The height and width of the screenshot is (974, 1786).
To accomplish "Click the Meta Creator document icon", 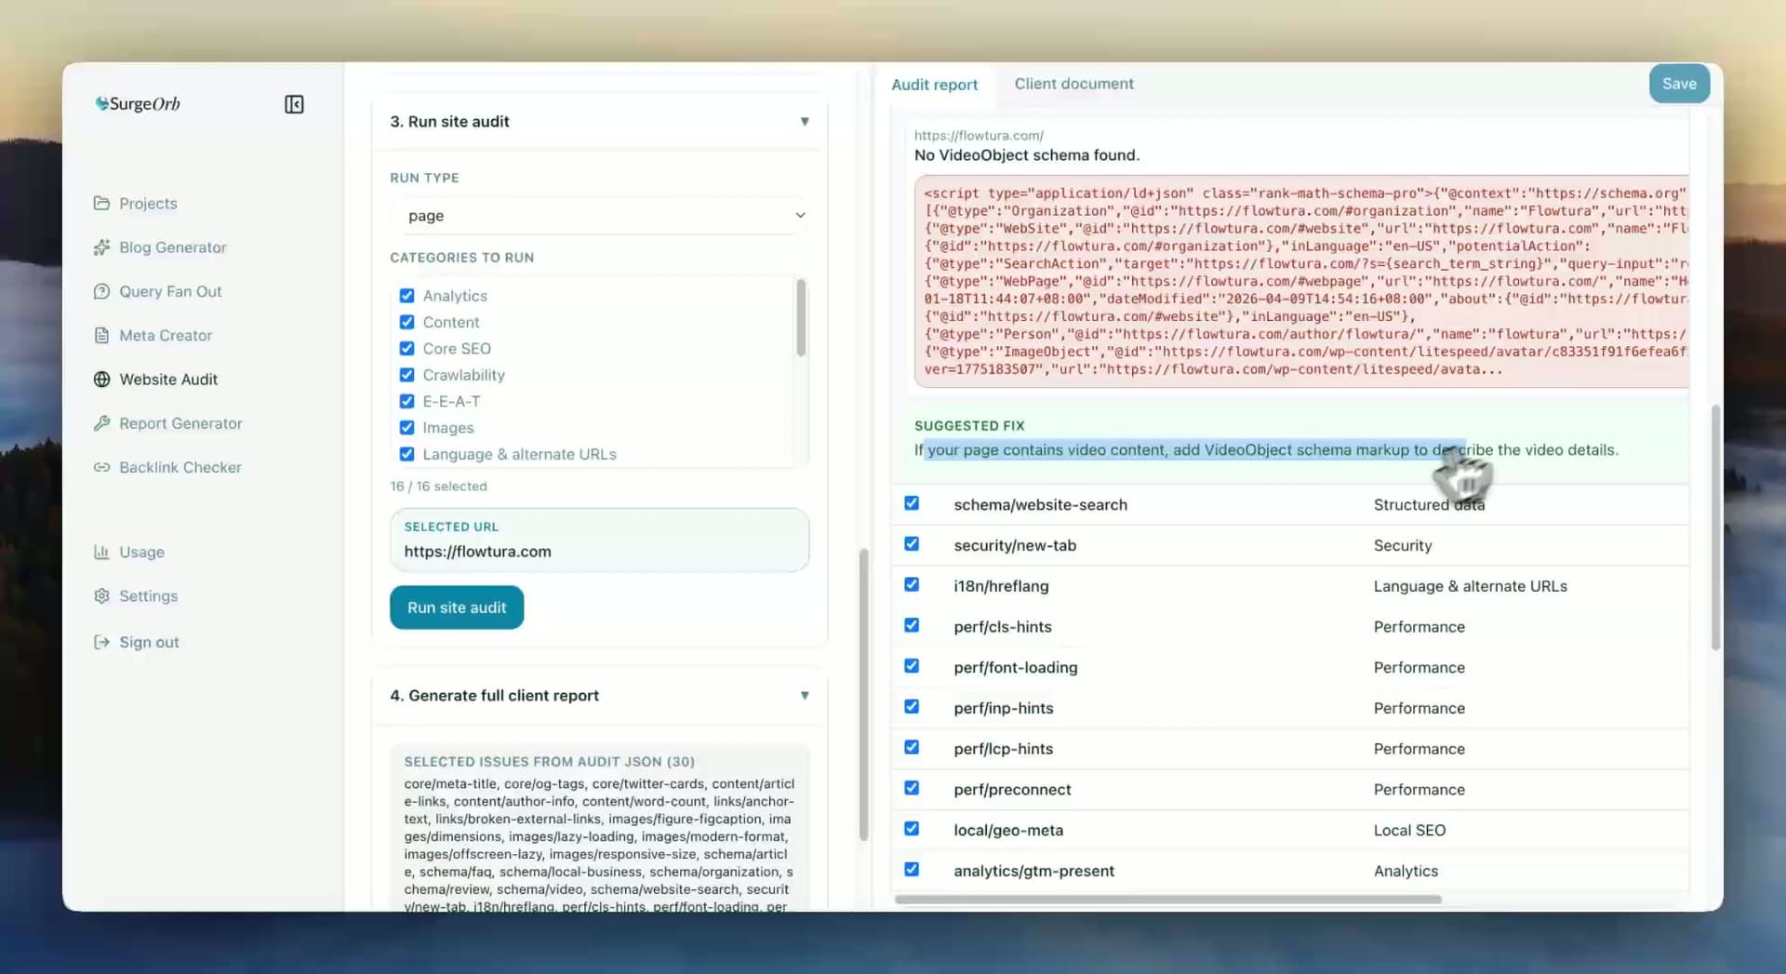I will (101, 335).
